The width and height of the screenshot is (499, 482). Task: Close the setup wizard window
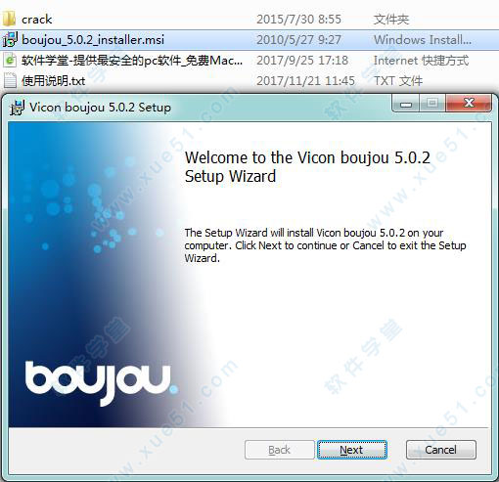point(469,103)
